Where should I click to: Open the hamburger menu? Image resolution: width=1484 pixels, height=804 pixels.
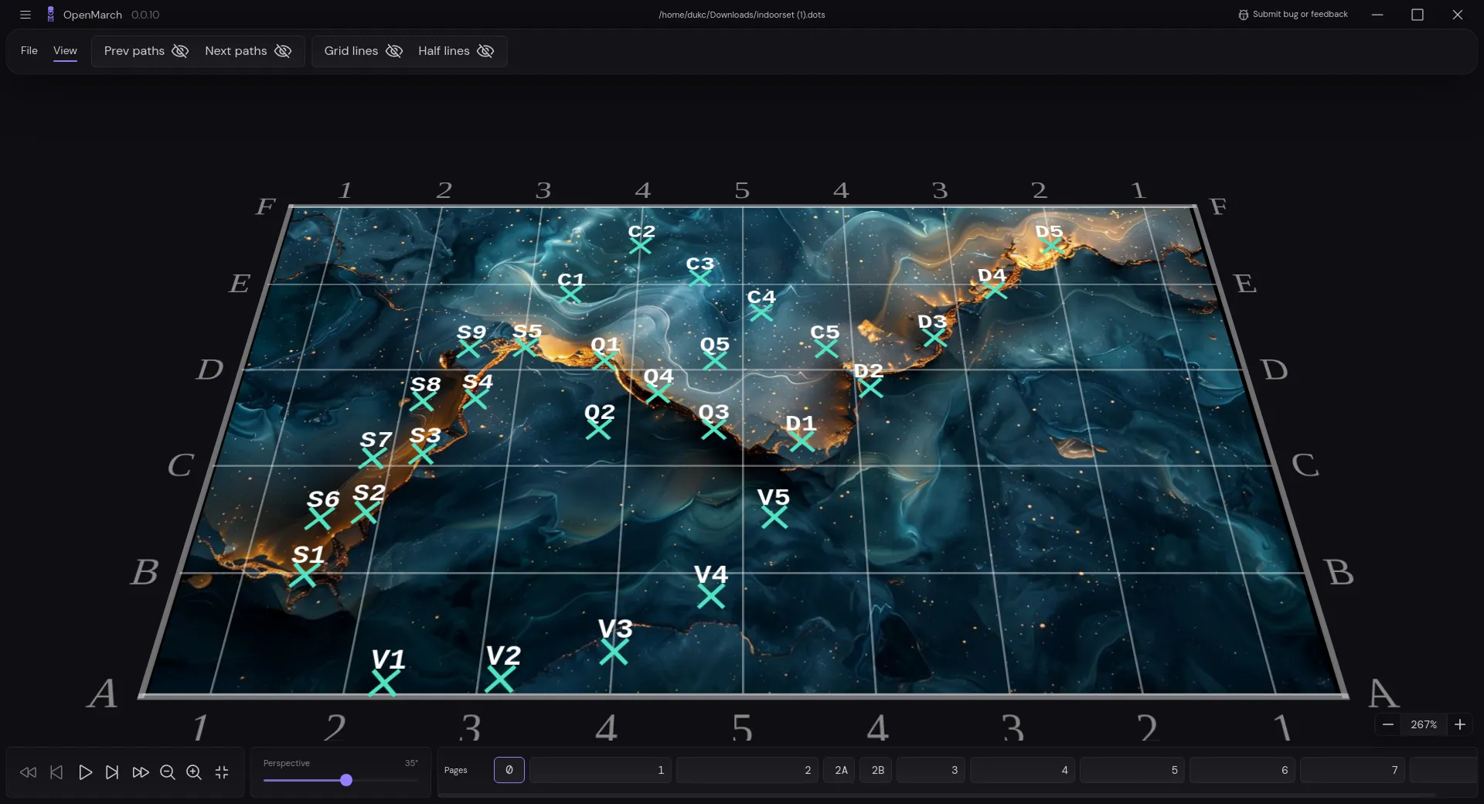[x=26, y=15]
